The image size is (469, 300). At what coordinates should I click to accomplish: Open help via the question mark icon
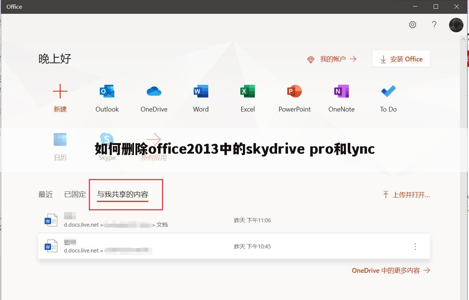434,25
